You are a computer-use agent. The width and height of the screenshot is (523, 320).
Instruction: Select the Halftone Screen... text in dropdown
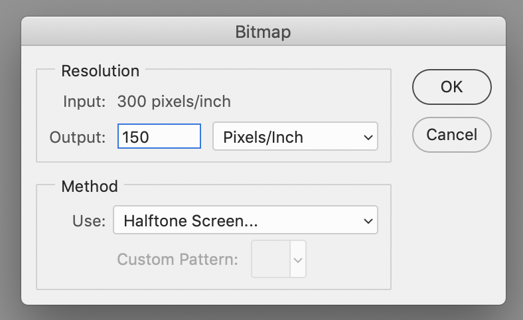[x=190, y=221]
